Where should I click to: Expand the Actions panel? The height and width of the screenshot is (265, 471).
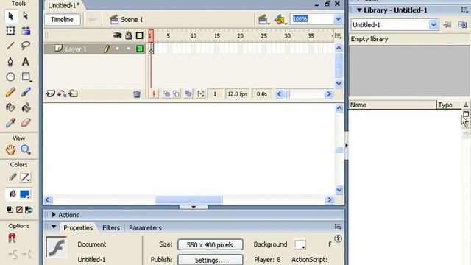tap(54, 214)
